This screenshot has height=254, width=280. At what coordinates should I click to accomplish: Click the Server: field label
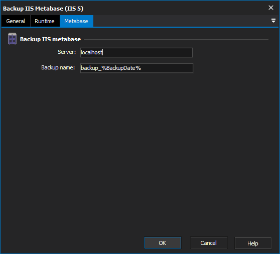point(67,52)
